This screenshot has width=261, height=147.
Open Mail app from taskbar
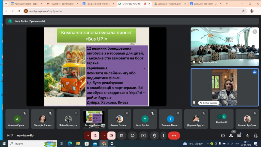click(x=95, y=143)
